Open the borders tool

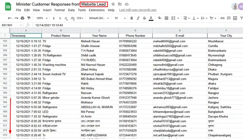[x=166, y=18]
